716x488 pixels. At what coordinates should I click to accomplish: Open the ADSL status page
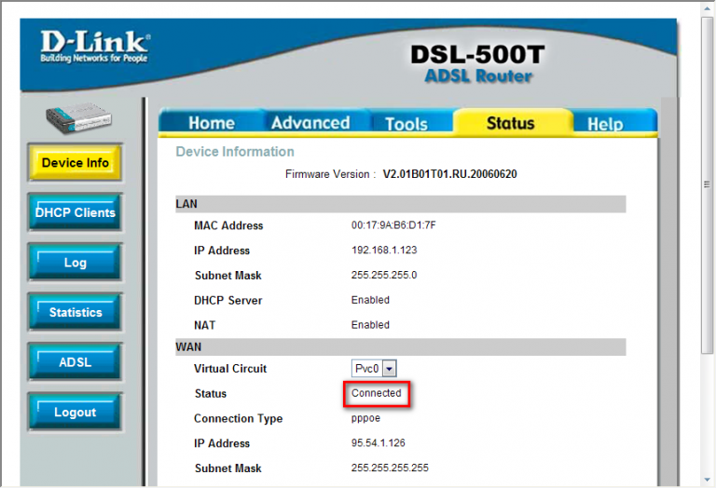76,362
